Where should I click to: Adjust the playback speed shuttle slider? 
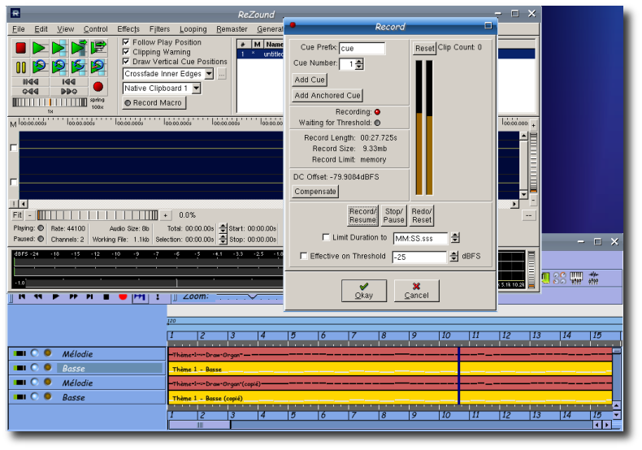point(50,102)
